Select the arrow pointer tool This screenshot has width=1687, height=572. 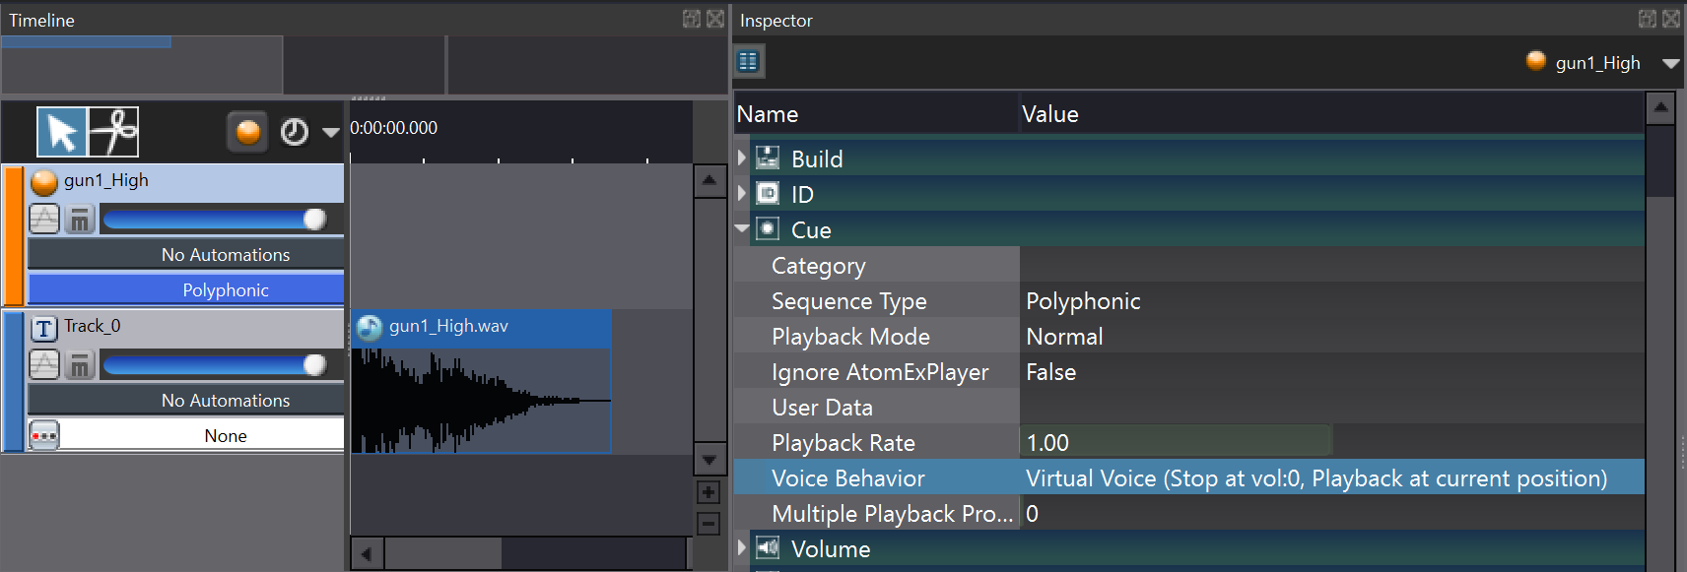[x=62, y=132]
